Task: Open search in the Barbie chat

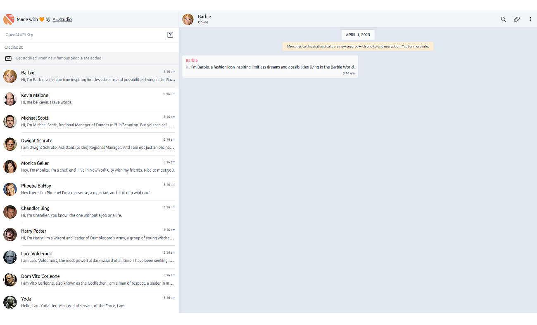Action: pyautogui.click(x=503, y=19)
